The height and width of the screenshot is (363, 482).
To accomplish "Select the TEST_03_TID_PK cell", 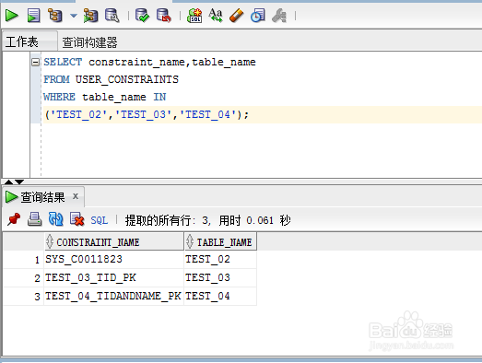I will point(114,278).
